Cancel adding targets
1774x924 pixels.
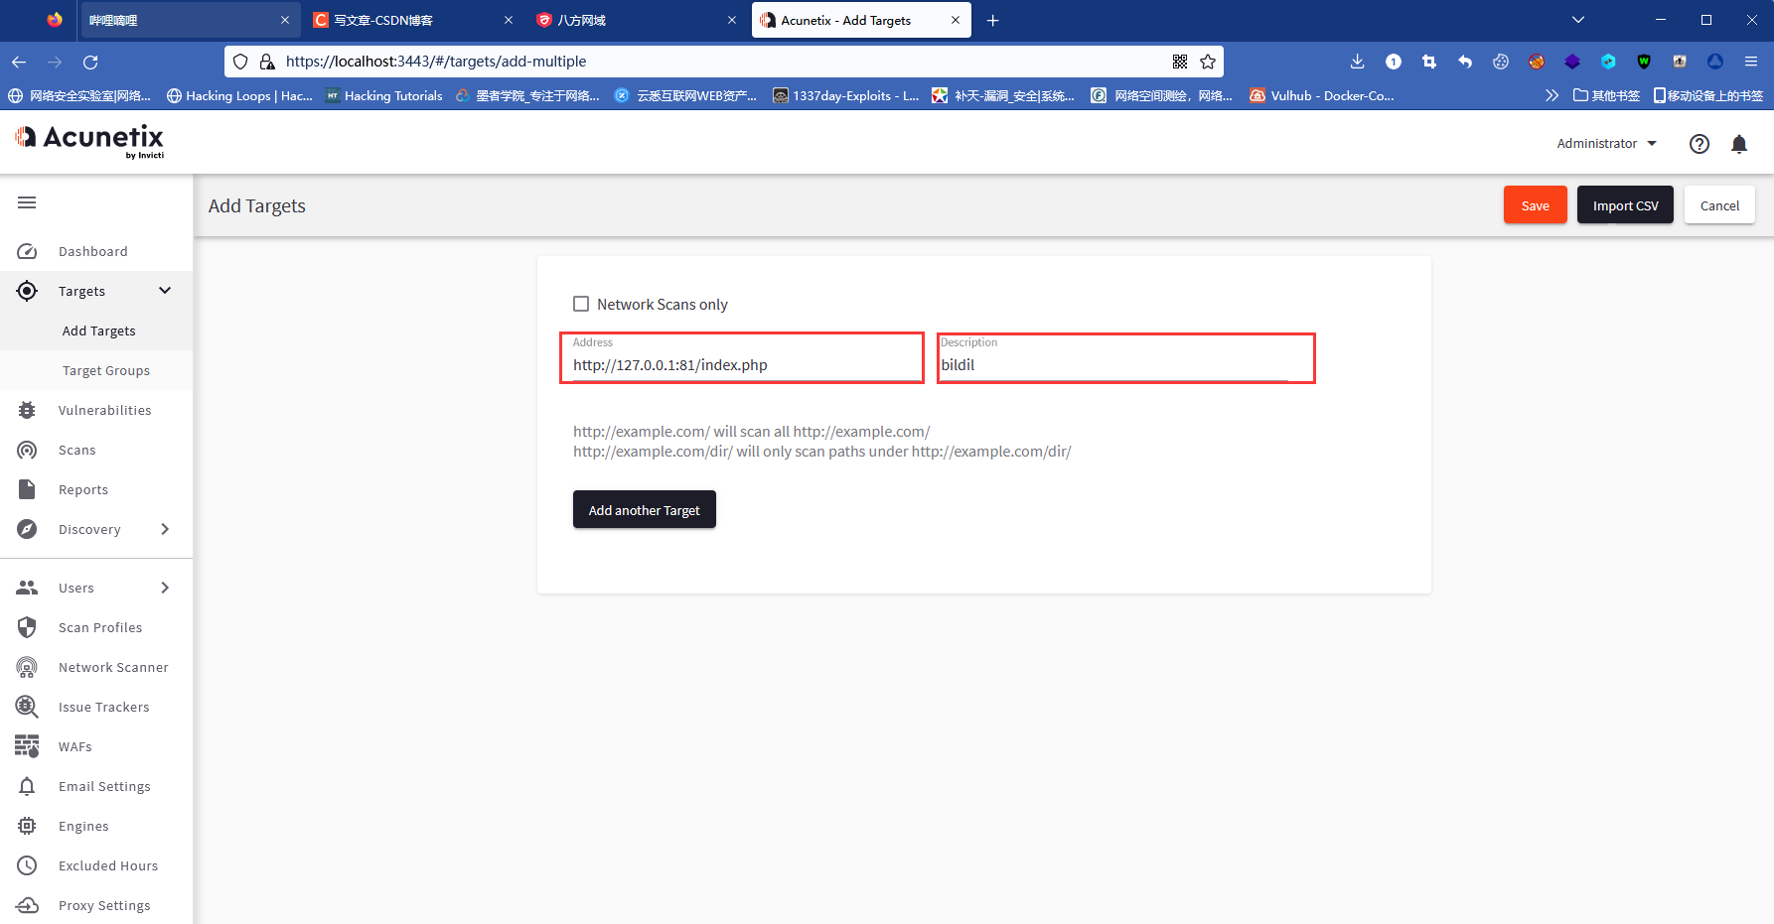(1719, 205)
